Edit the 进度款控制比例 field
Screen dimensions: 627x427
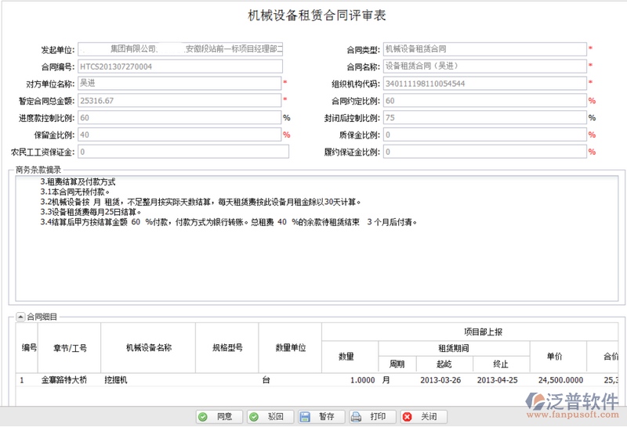tap(179, 118)
